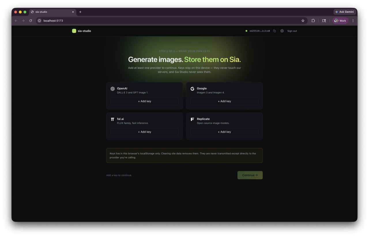Click Ask Gemini button
The height and width of the screenshot is (237, 369).
pyautogui.click(x=345, y=12)
